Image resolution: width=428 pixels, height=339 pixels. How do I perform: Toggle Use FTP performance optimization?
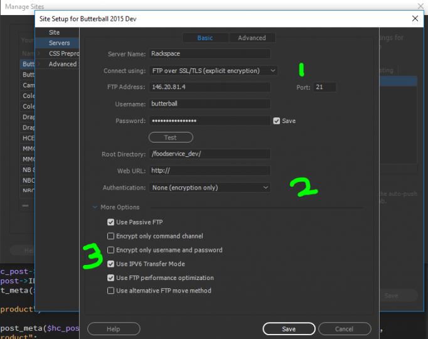(111, 277)
